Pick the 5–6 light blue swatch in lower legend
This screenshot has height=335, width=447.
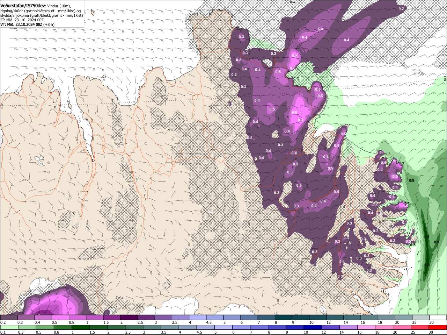tap(223, 327)
